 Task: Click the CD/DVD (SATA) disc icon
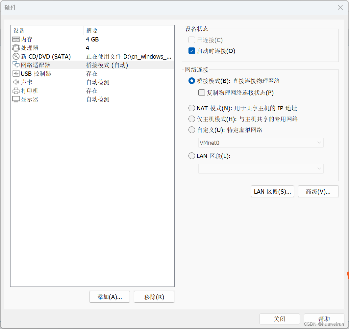pos(16,56)
